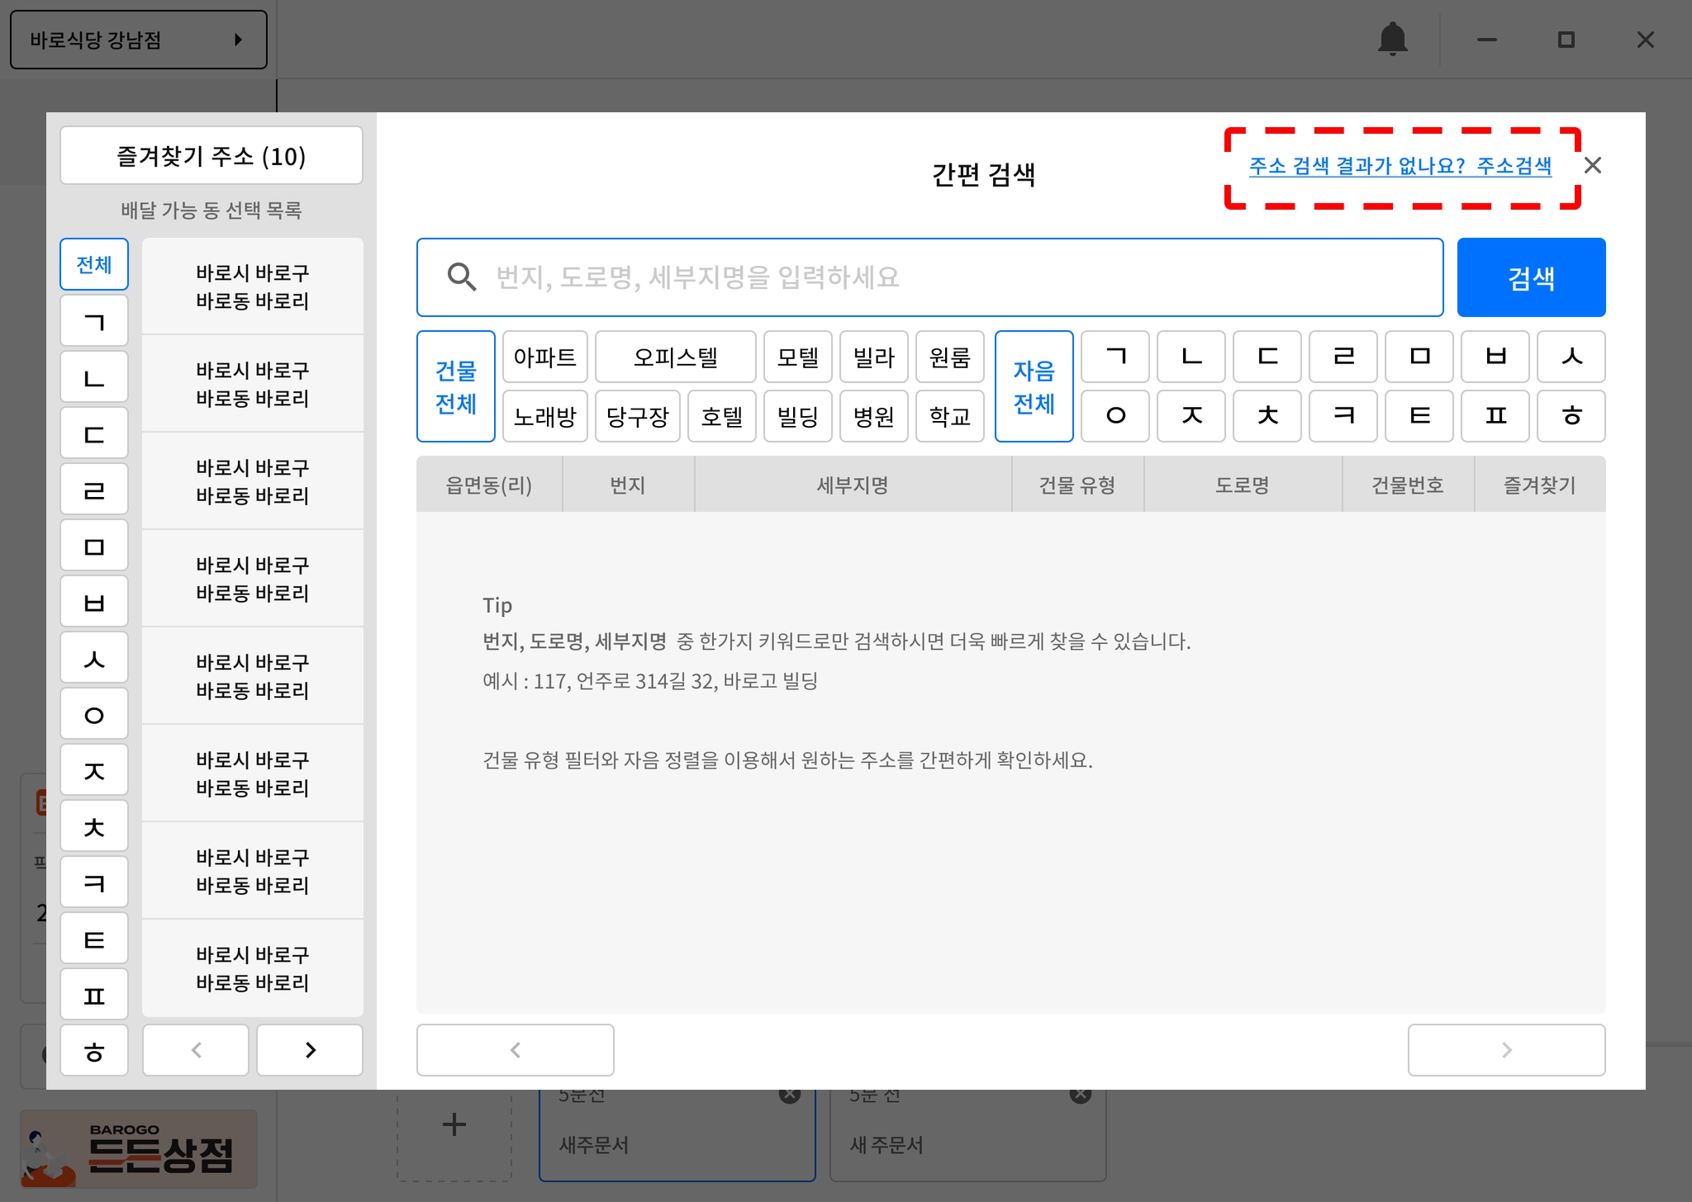Select the 전체 tab in district list

[x=94, y=265]
